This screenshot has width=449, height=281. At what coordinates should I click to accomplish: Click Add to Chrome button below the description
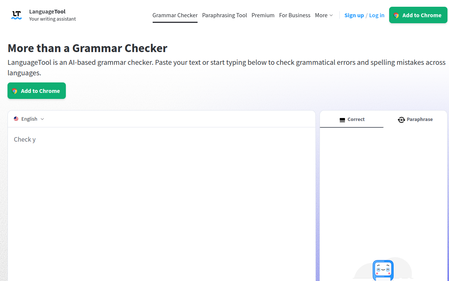(37, 91)
